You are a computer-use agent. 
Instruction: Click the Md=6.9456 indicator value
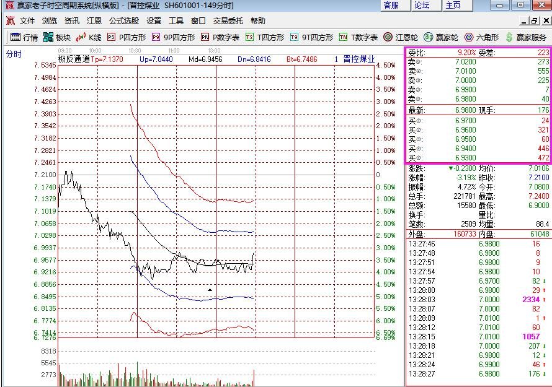point(205,59)
